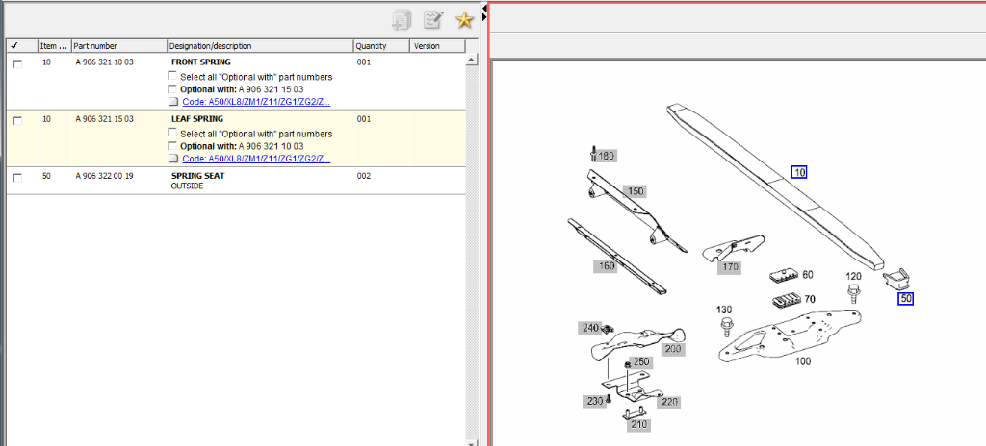This screenshot has height=446, width=986.
Task: Tick the FRONT SPRING row checkbox
Action: (x=17, y=63)
